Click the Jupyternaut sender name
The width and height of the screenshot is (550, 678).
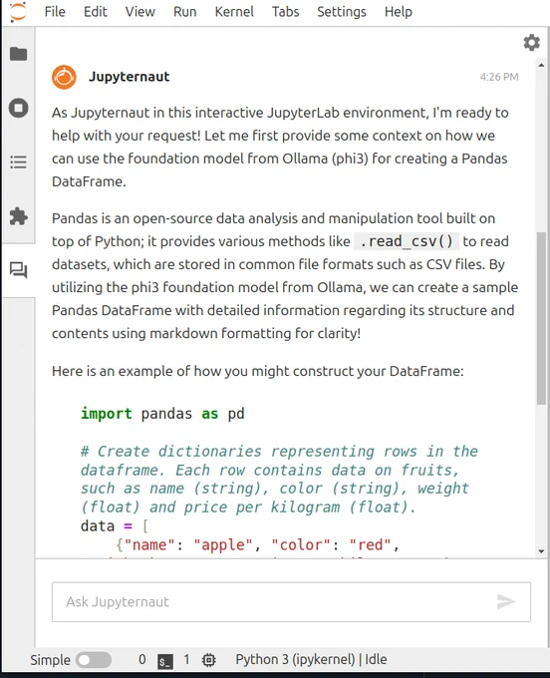coord(130,77)
